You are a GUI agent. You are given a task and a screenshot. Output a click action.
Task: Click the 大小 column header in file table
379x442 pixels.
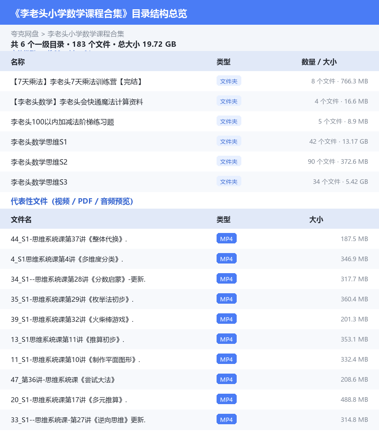click(316, 219)
